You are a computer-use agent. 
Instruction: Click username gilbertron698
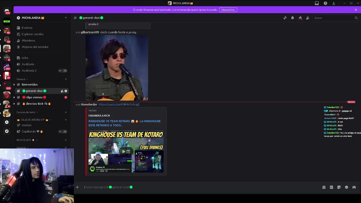coord(90,32)
